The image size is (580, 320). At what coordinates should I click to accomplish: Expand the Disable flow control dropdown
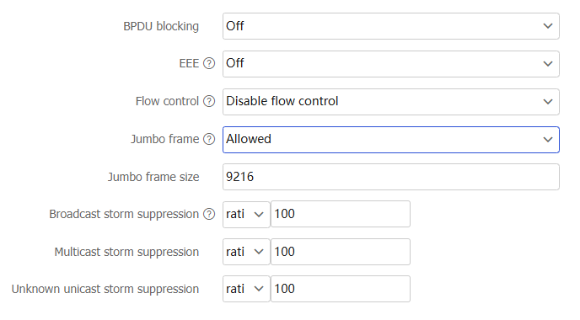[391, 102]
